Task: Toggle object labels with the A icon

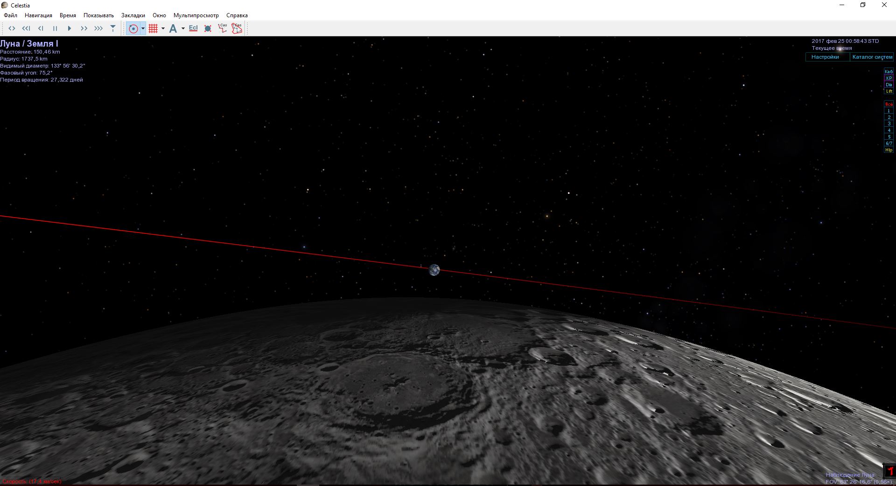Action: point(173,28)
